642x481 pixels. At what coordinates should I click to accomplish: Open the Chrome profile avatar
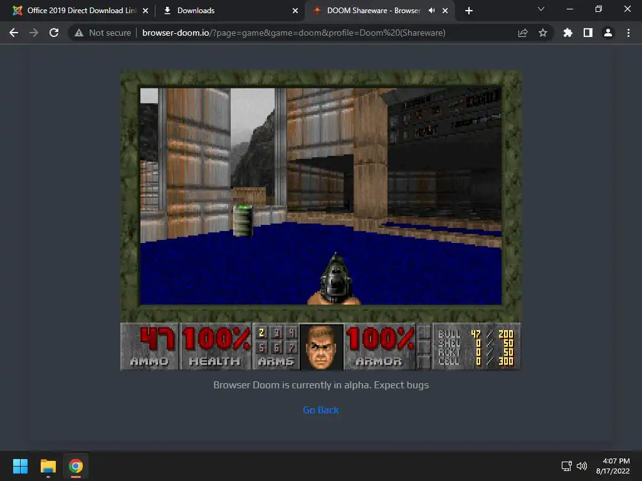click(x=608, y=33)
